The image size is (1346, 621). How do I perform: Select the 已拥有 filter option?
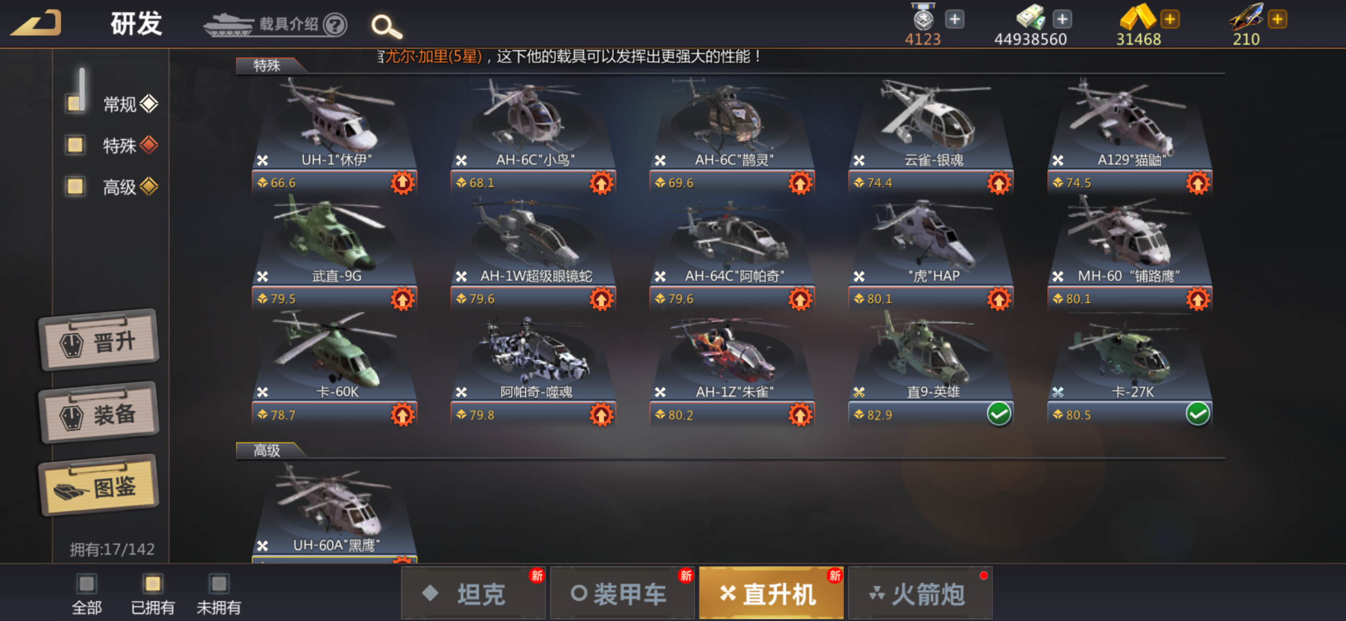153,595
